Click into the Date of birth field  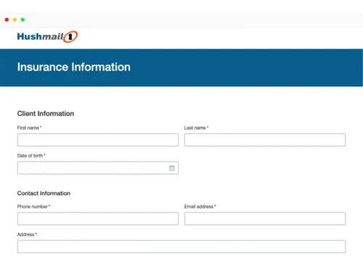click(98, 168)
